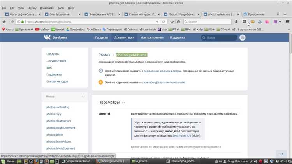Click the сервисным ключом доступа link
292x164 pixels.
pos(163,71)
